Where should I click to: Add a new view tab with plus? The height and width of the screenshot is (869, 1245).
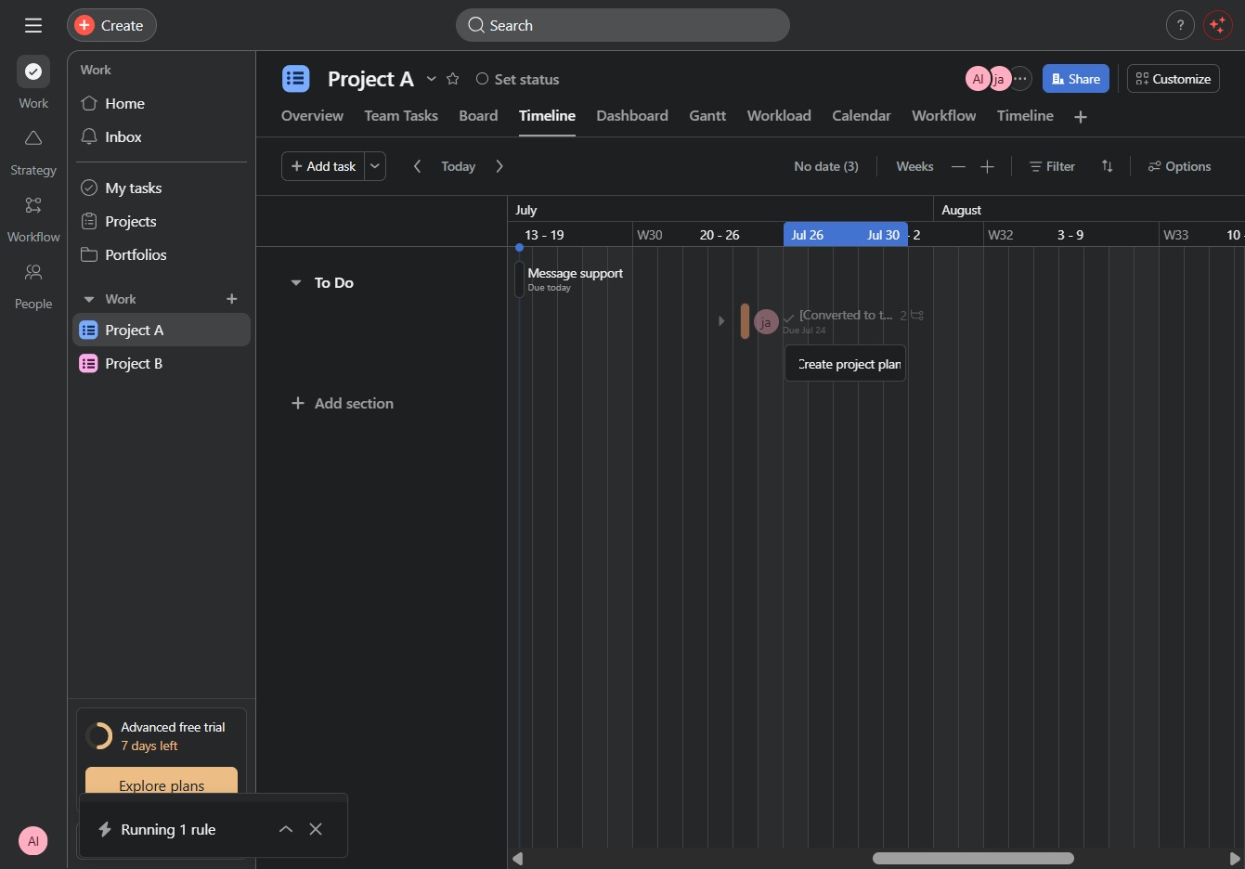click(1081, 116)
